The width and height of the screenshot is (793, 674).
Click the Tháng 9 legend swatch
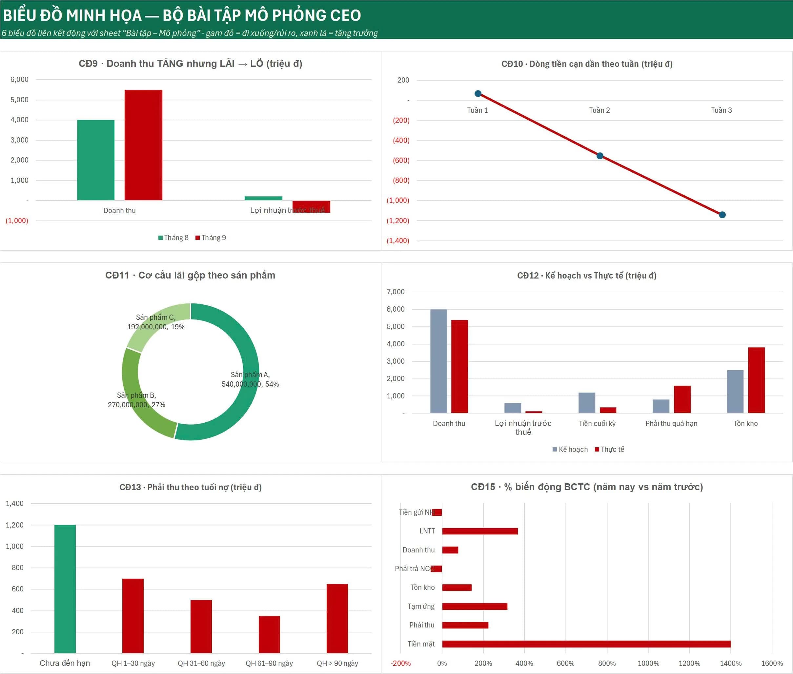click(198, 238)
